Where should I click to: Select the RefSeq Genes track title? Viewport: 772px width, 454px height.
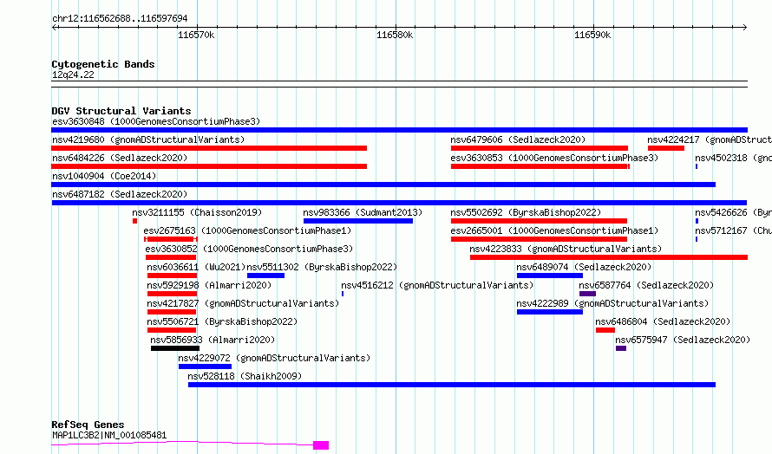tap(88, 425)
